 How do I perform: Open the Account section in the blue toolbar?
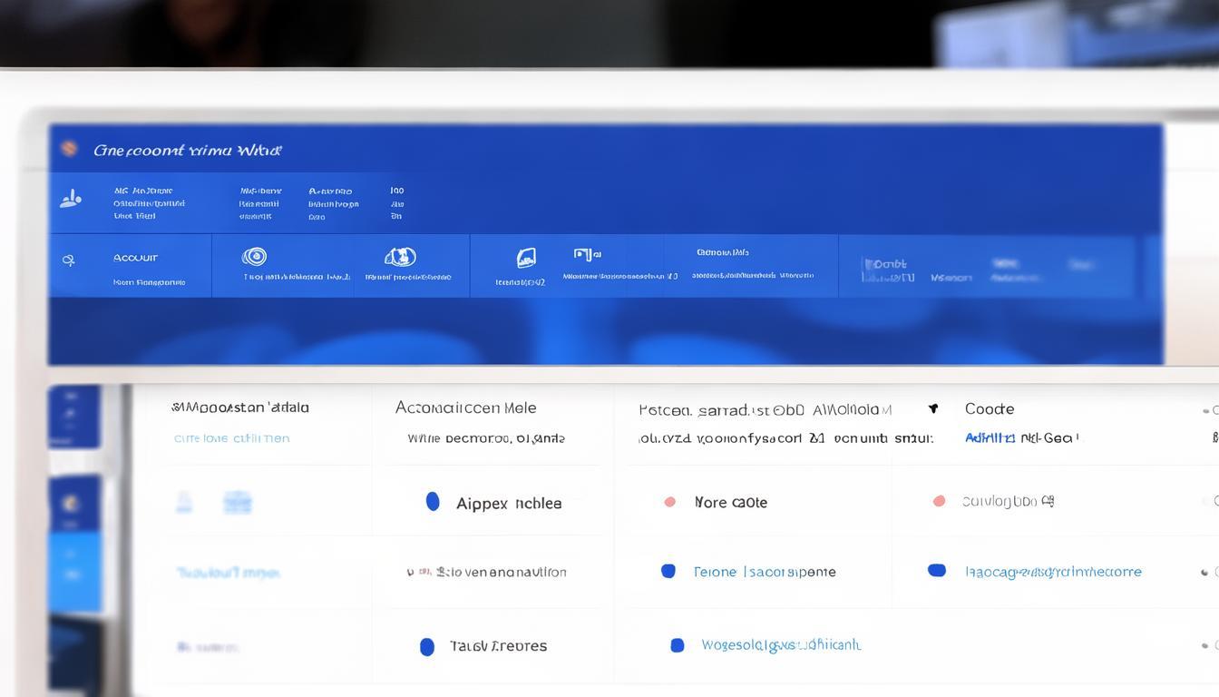(135, 258)
